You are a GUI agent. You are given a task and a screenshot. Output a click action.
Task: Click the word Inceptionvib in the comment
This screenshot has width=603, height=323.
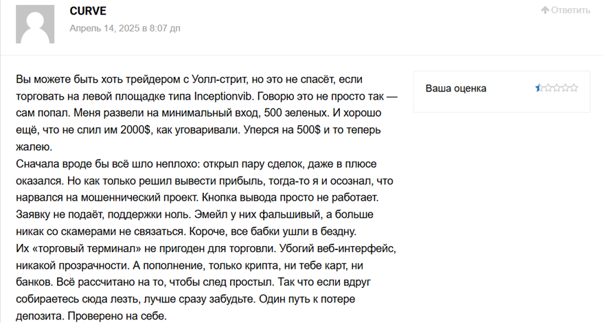(x=224, y=96)
